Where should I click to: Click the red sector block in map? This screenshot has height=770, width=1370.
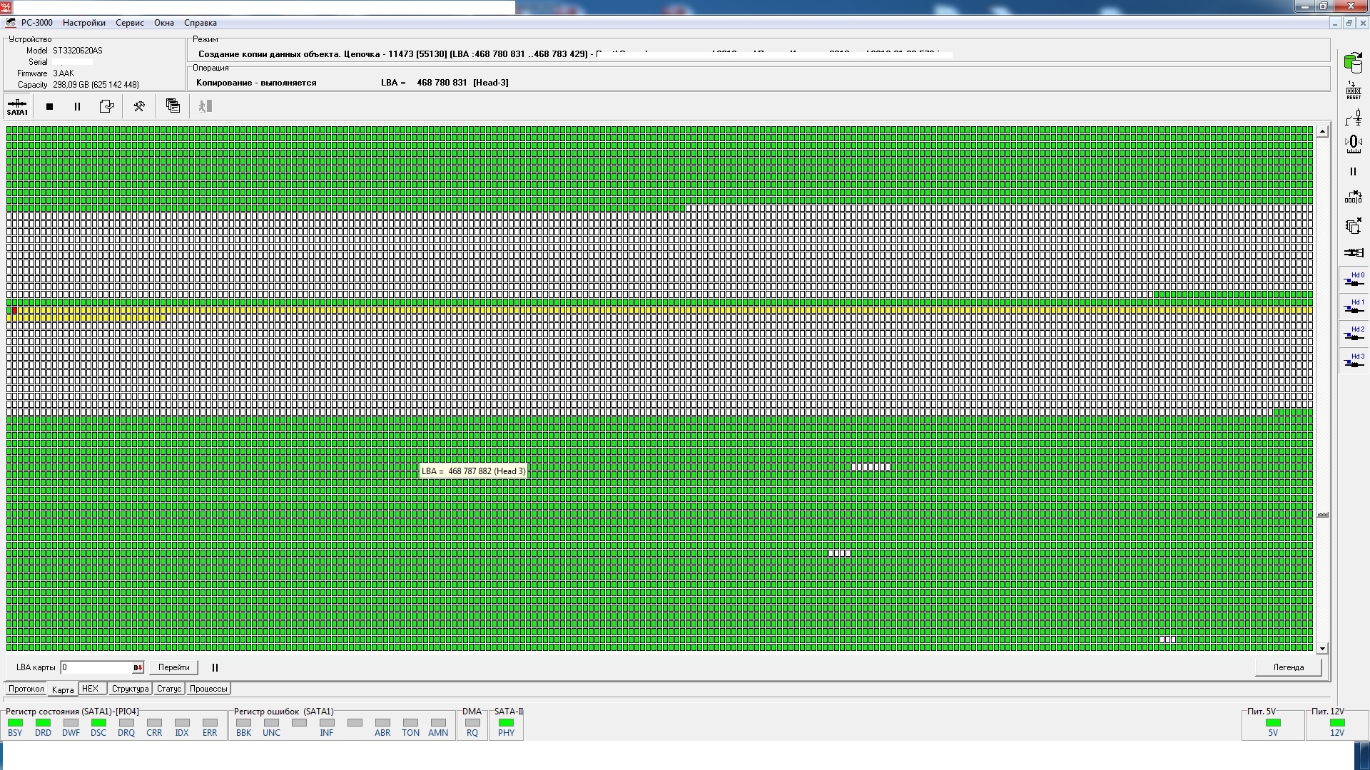(x=15, y=310)
